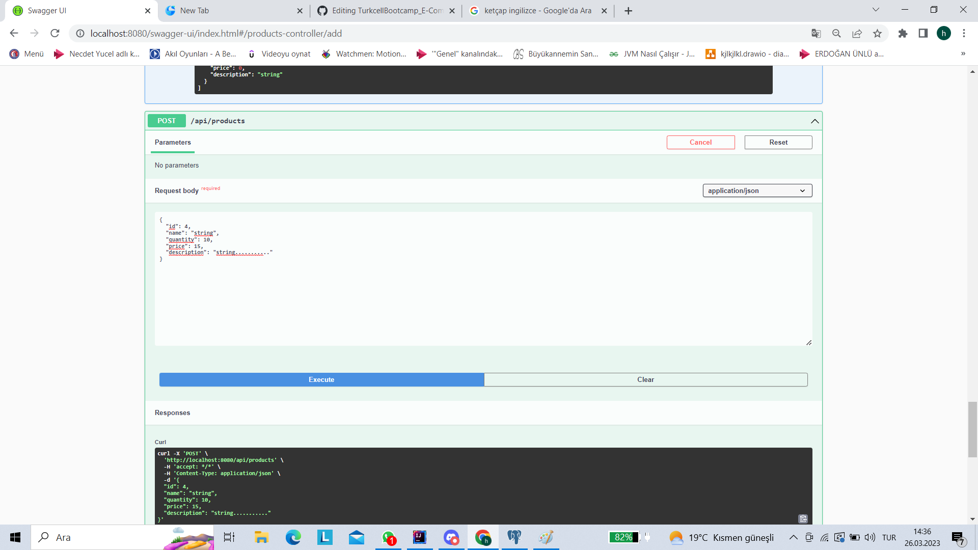Open the Extensions puzzle icon
Screen dimensions: 978x550
point(903,33)
